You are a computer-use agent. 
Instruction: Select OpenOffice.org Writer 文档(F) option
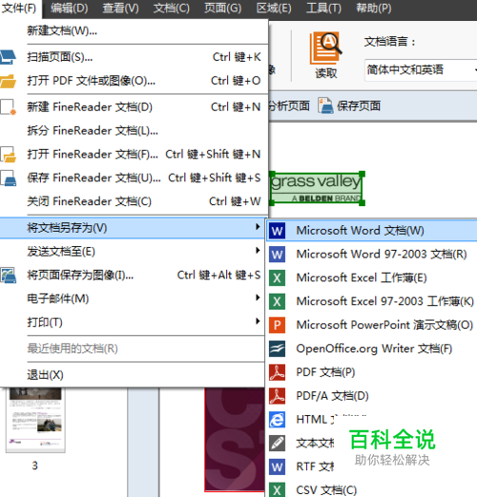click(x=371, y=348)
